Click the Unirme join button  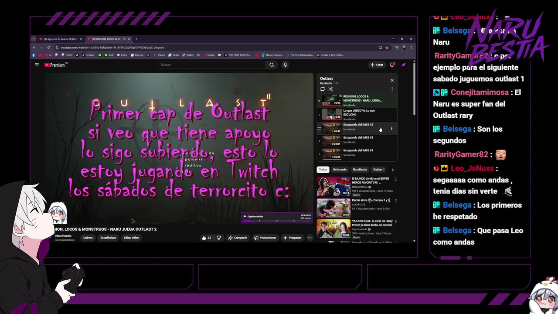88,238
